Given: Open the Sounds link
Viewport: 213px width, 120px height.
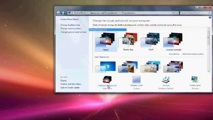Looking at the screenshot, I should [x=166, y=85].
